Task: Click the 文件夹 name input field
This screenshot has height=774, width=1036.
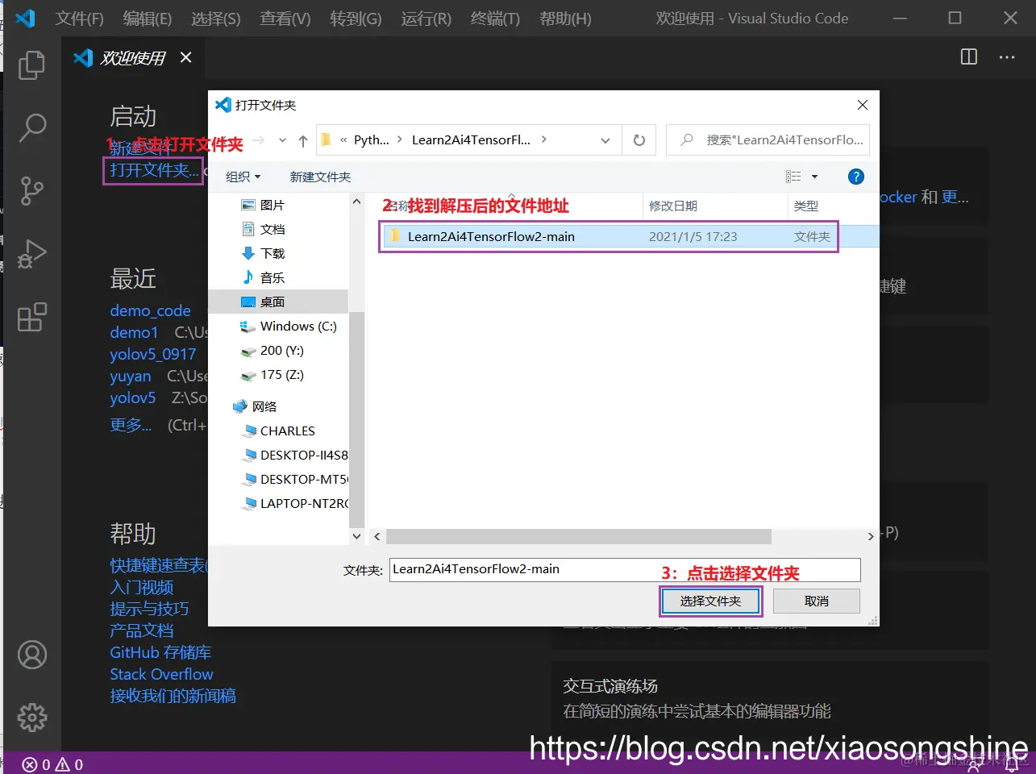Action: [x=625, y=569]
